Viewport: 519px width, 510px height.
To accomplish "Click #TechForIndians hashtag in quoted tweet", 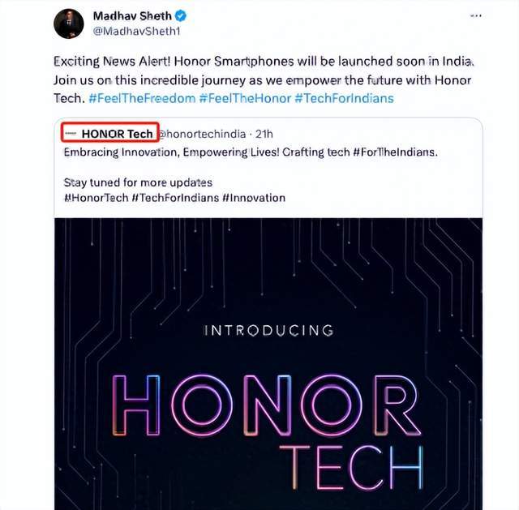I will 175,198.
